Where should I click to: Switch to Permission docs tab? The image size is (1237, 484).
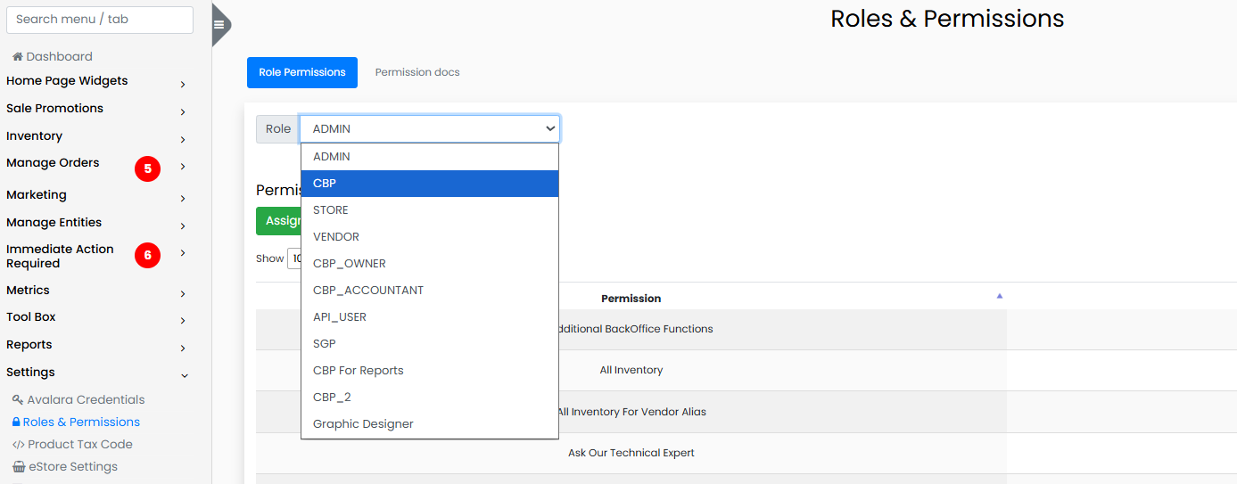[417, 72]
